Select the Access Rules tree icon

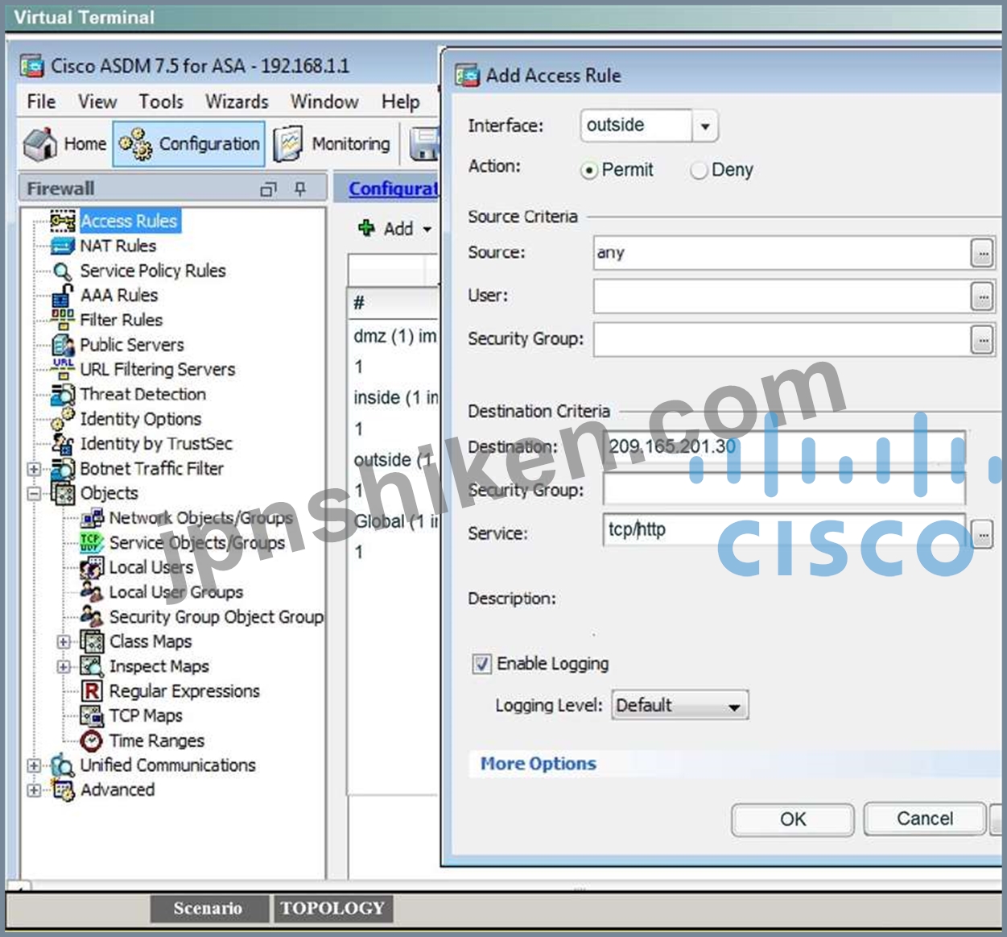pyautogui.click(x=63, y=221)
